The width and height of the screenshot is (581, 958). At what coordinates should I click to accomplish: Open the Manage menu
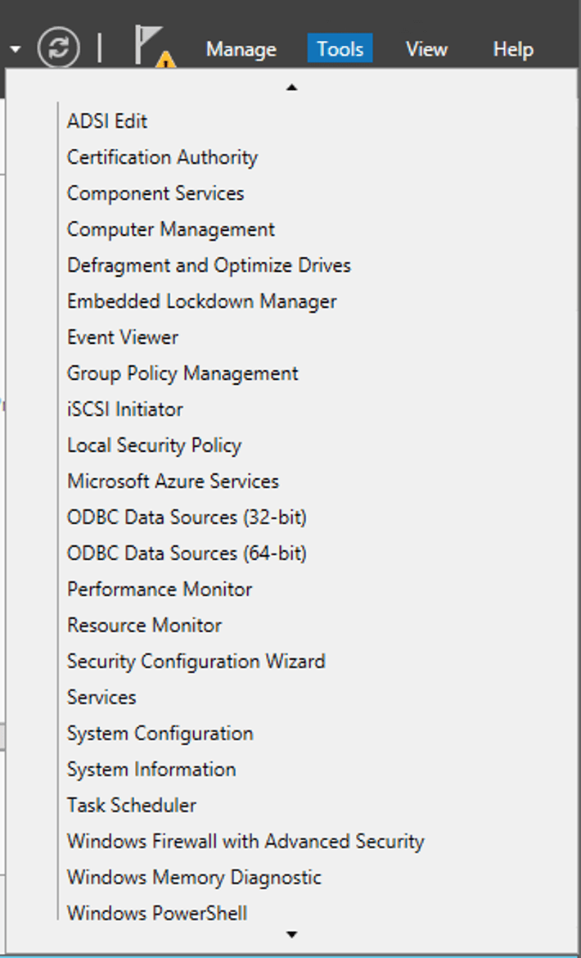(x=241, y=49)
